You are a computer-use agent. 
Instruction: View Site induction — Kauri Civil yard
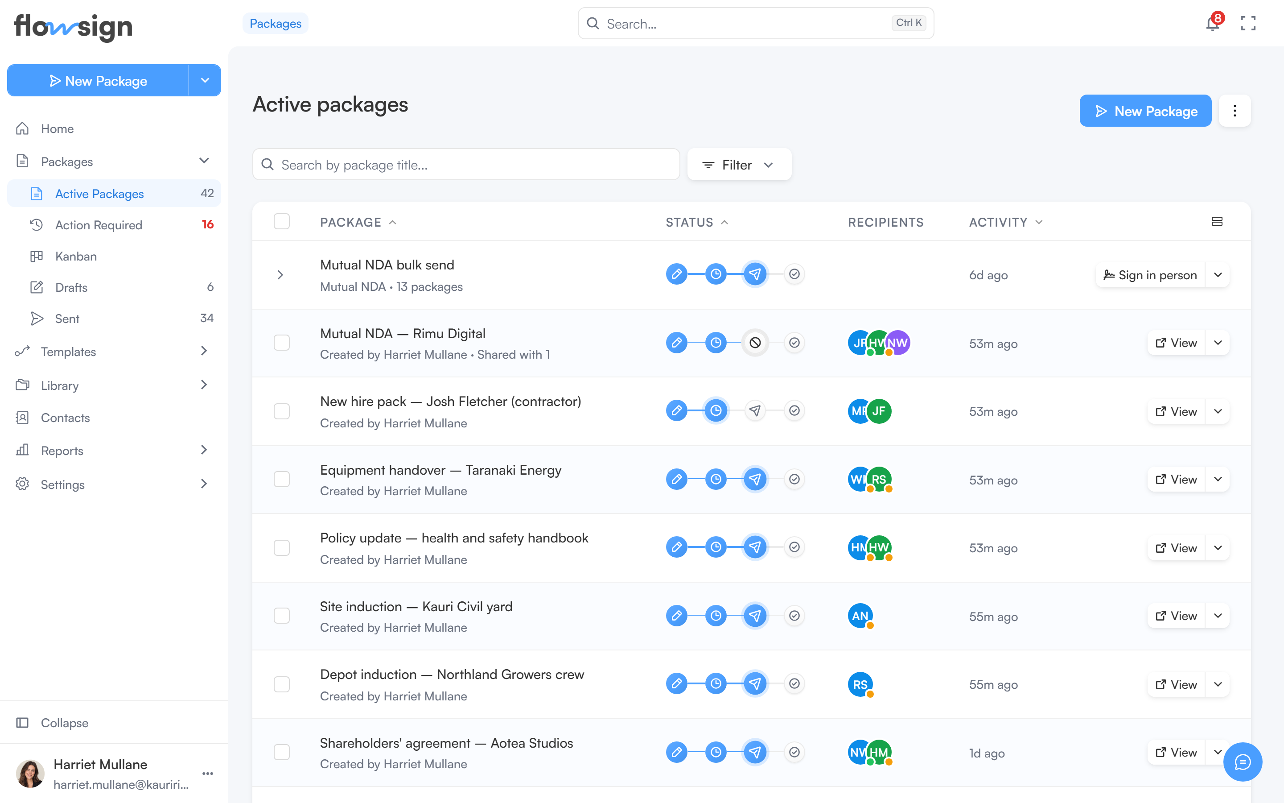click(x=1176, y=616)
